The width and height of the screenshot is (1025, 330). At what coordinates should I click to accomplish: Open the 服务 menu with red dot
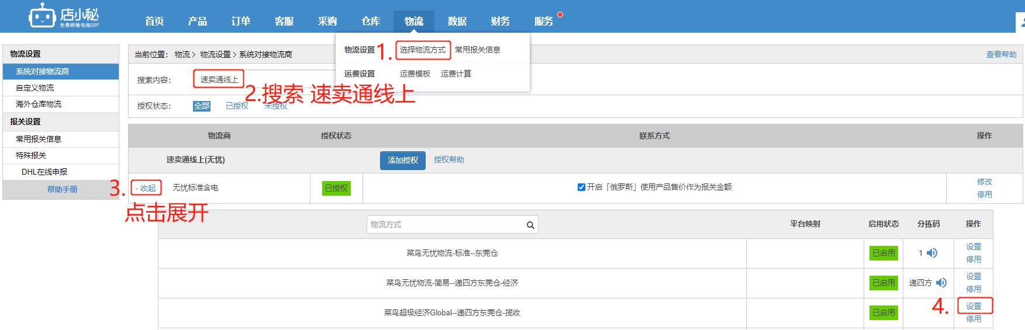tap(544, 22)
